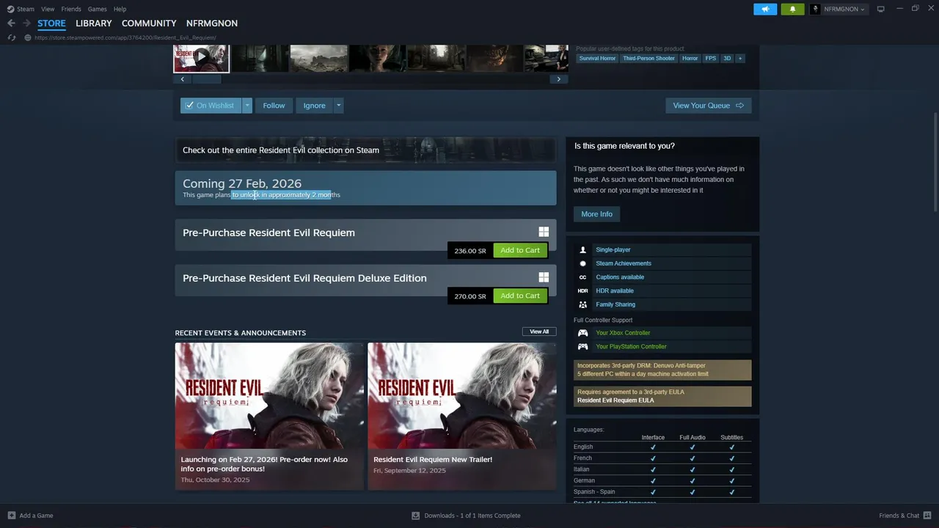The width and height of the screenshot is (939, 528).
Task: Click the Family Sharing icon
Action: pos(582,304)
